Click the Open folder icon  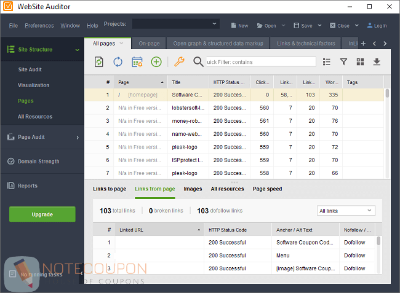click(260, 25)
